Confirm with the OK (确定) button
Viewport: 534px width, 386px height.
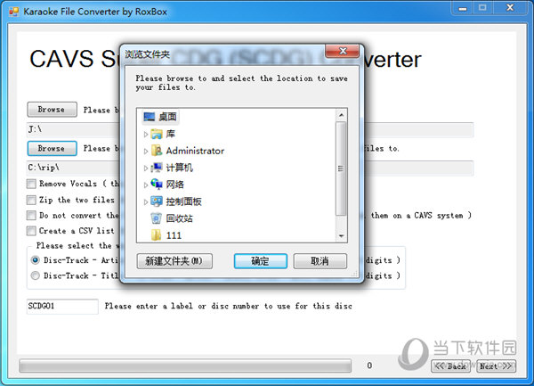(261, 261)
